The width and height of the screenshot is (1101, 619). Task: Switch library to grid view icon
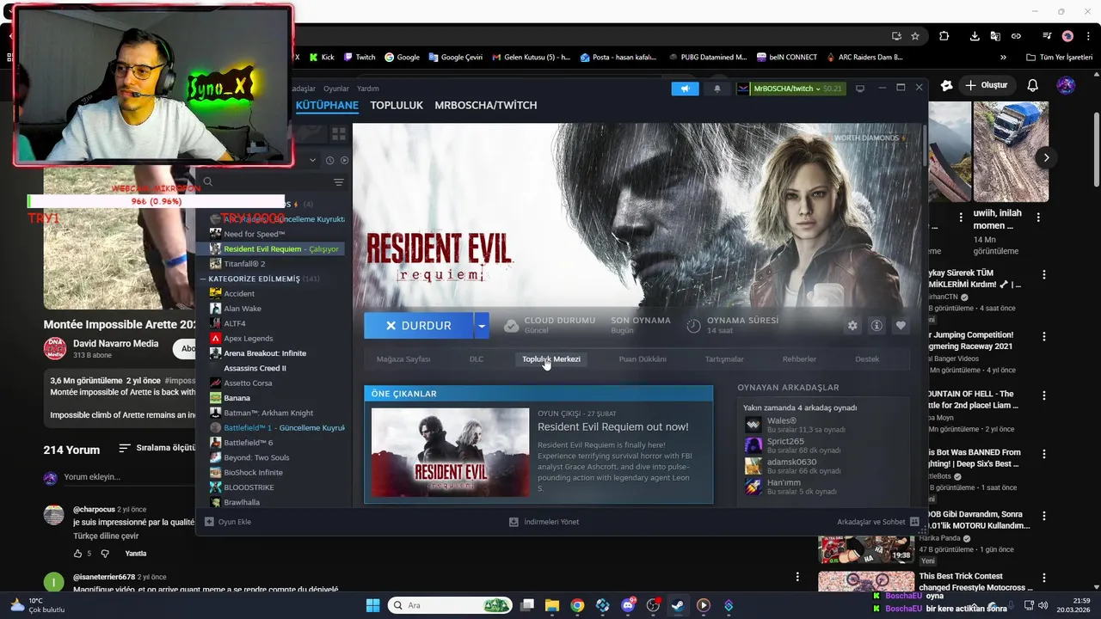tap(339, 134)
